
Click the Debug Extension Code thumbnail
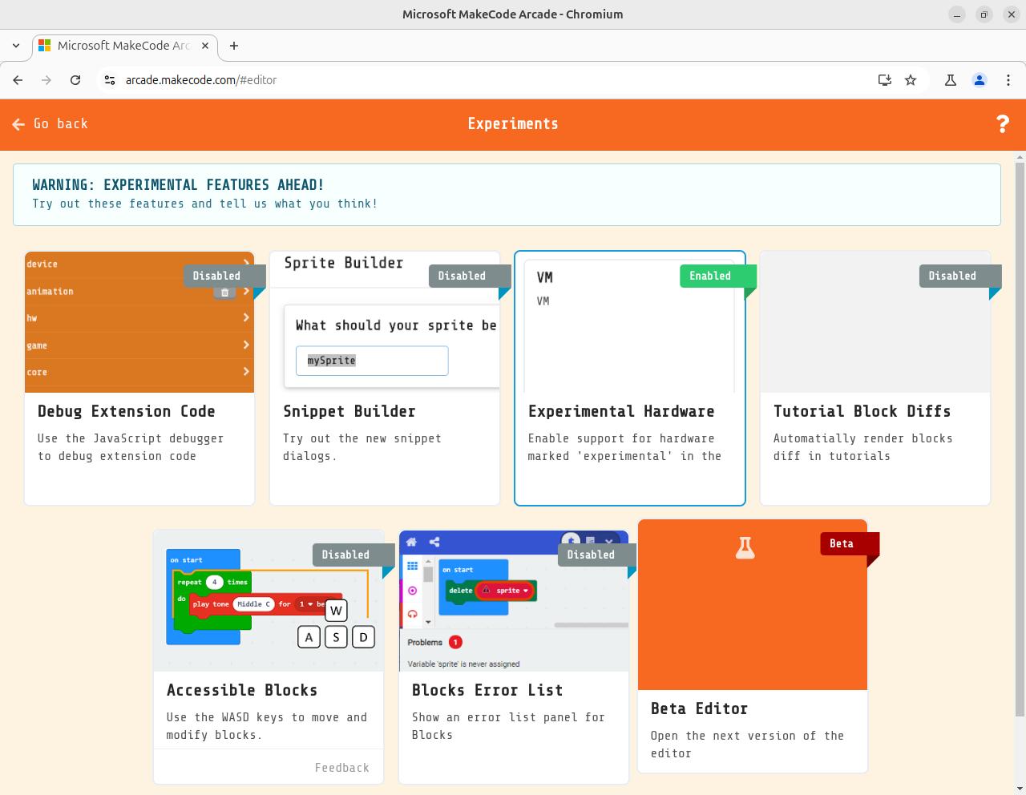139,322
